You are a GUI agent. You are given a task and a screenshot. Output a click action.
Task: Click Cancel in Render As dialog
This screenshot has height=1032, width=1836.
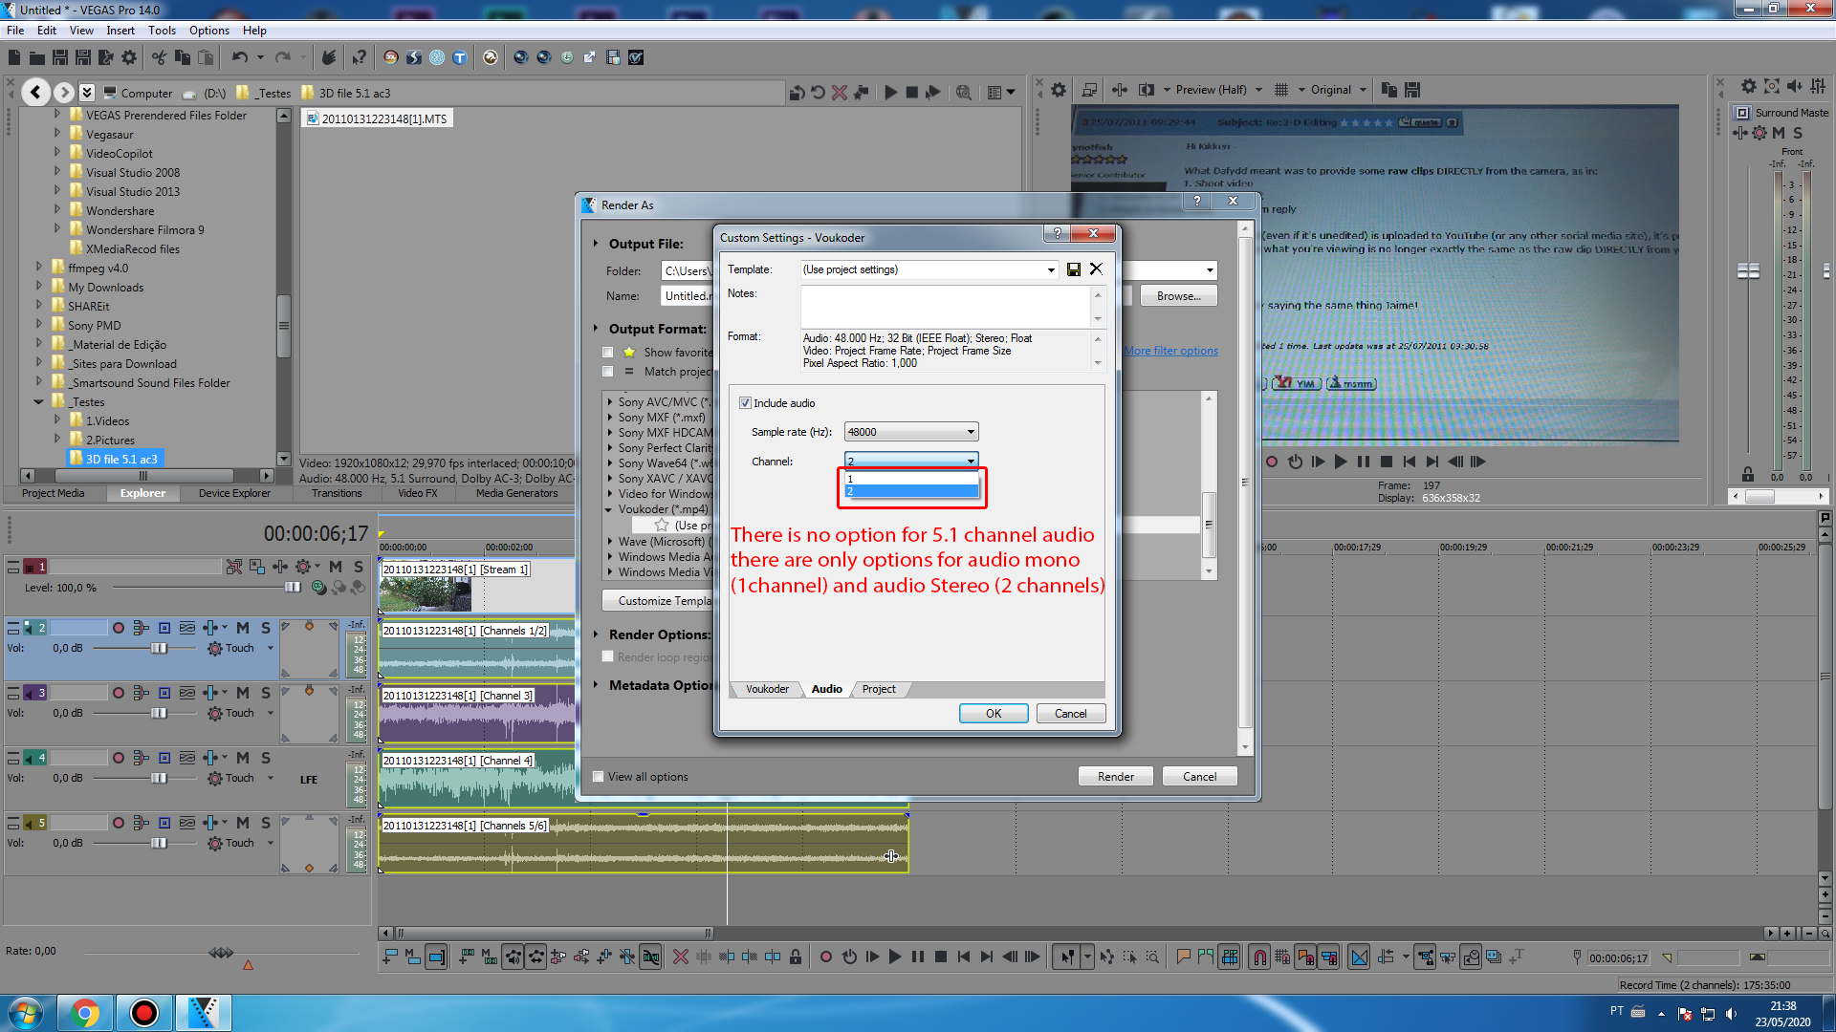[1200, 777]
